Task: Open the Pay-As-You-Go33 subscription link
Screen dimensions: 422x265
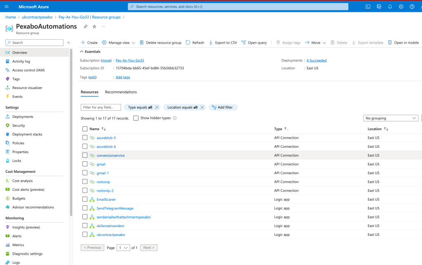Action: (130, 60)
